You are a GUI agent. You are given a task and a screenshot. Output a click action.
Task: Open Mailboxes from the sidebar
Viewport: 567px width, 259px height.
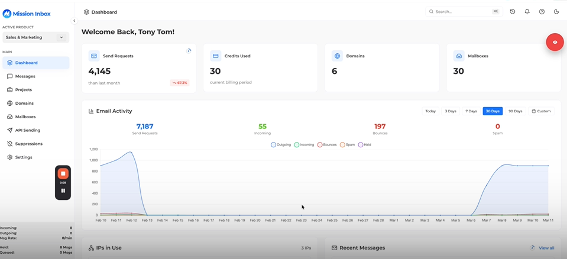(36, 117)
